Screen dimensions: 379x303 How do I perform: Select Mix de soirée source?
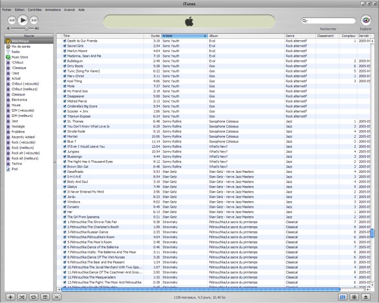coord(29,46)
